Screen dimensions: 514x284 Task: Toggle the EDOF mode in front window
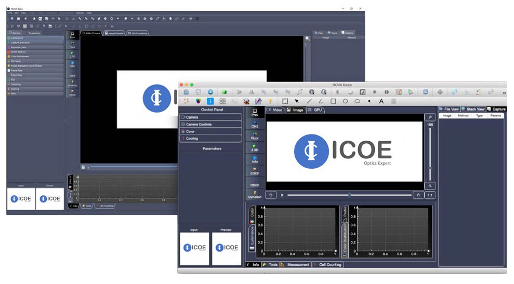255,172
